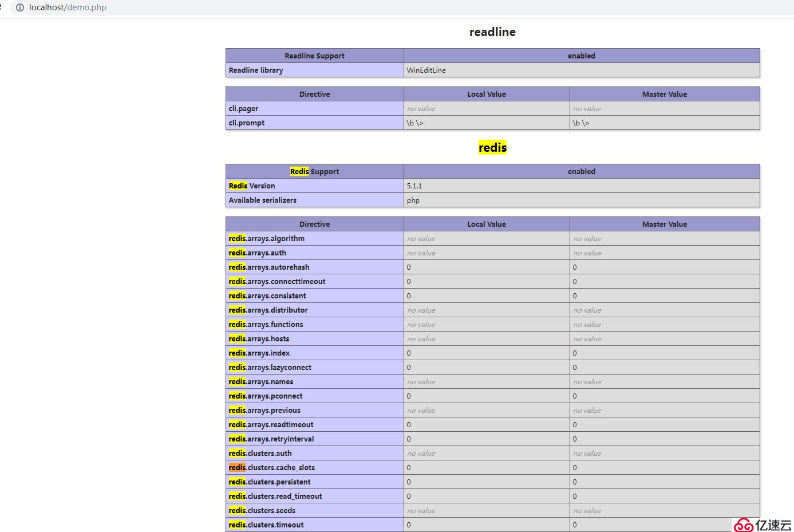Click the cli.prompt Master Value cell

point(665,123)
